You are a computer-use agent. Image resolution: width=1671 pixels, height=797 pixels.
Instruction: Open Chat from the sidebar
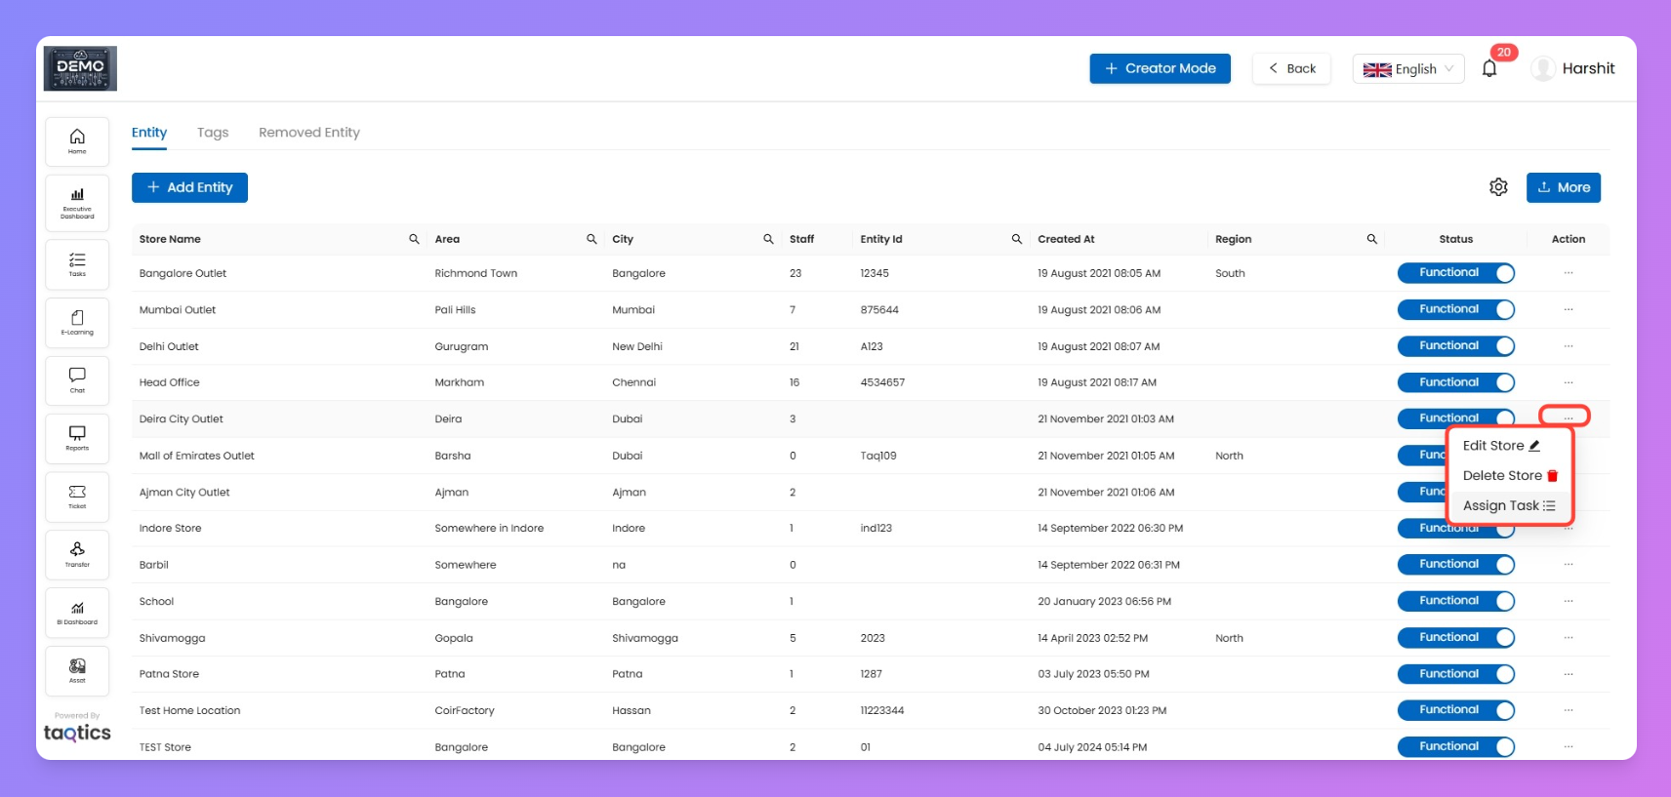(77, 379)
